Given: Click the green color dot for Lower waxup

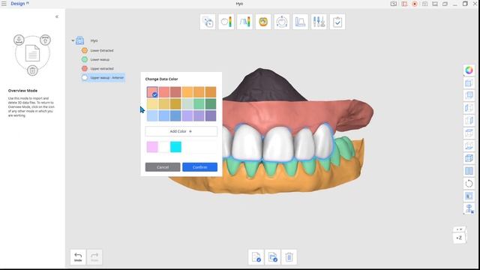Looking at the screenshot, I should (85, 60).
